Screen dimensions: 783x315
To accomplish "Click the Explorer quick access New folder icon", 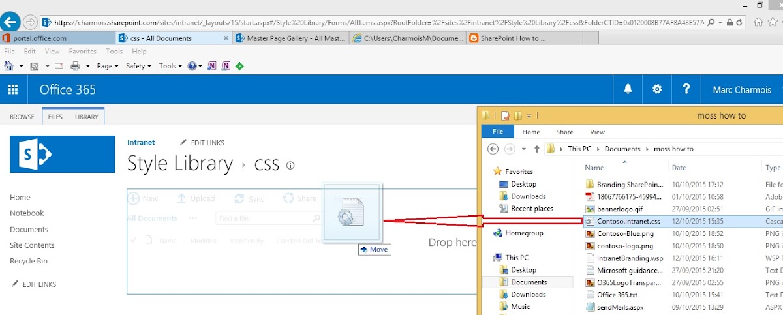I will (x=518, y=115).
